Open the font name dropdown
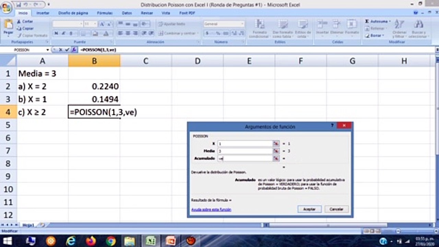The image size is (439, 247). (81, 24)
